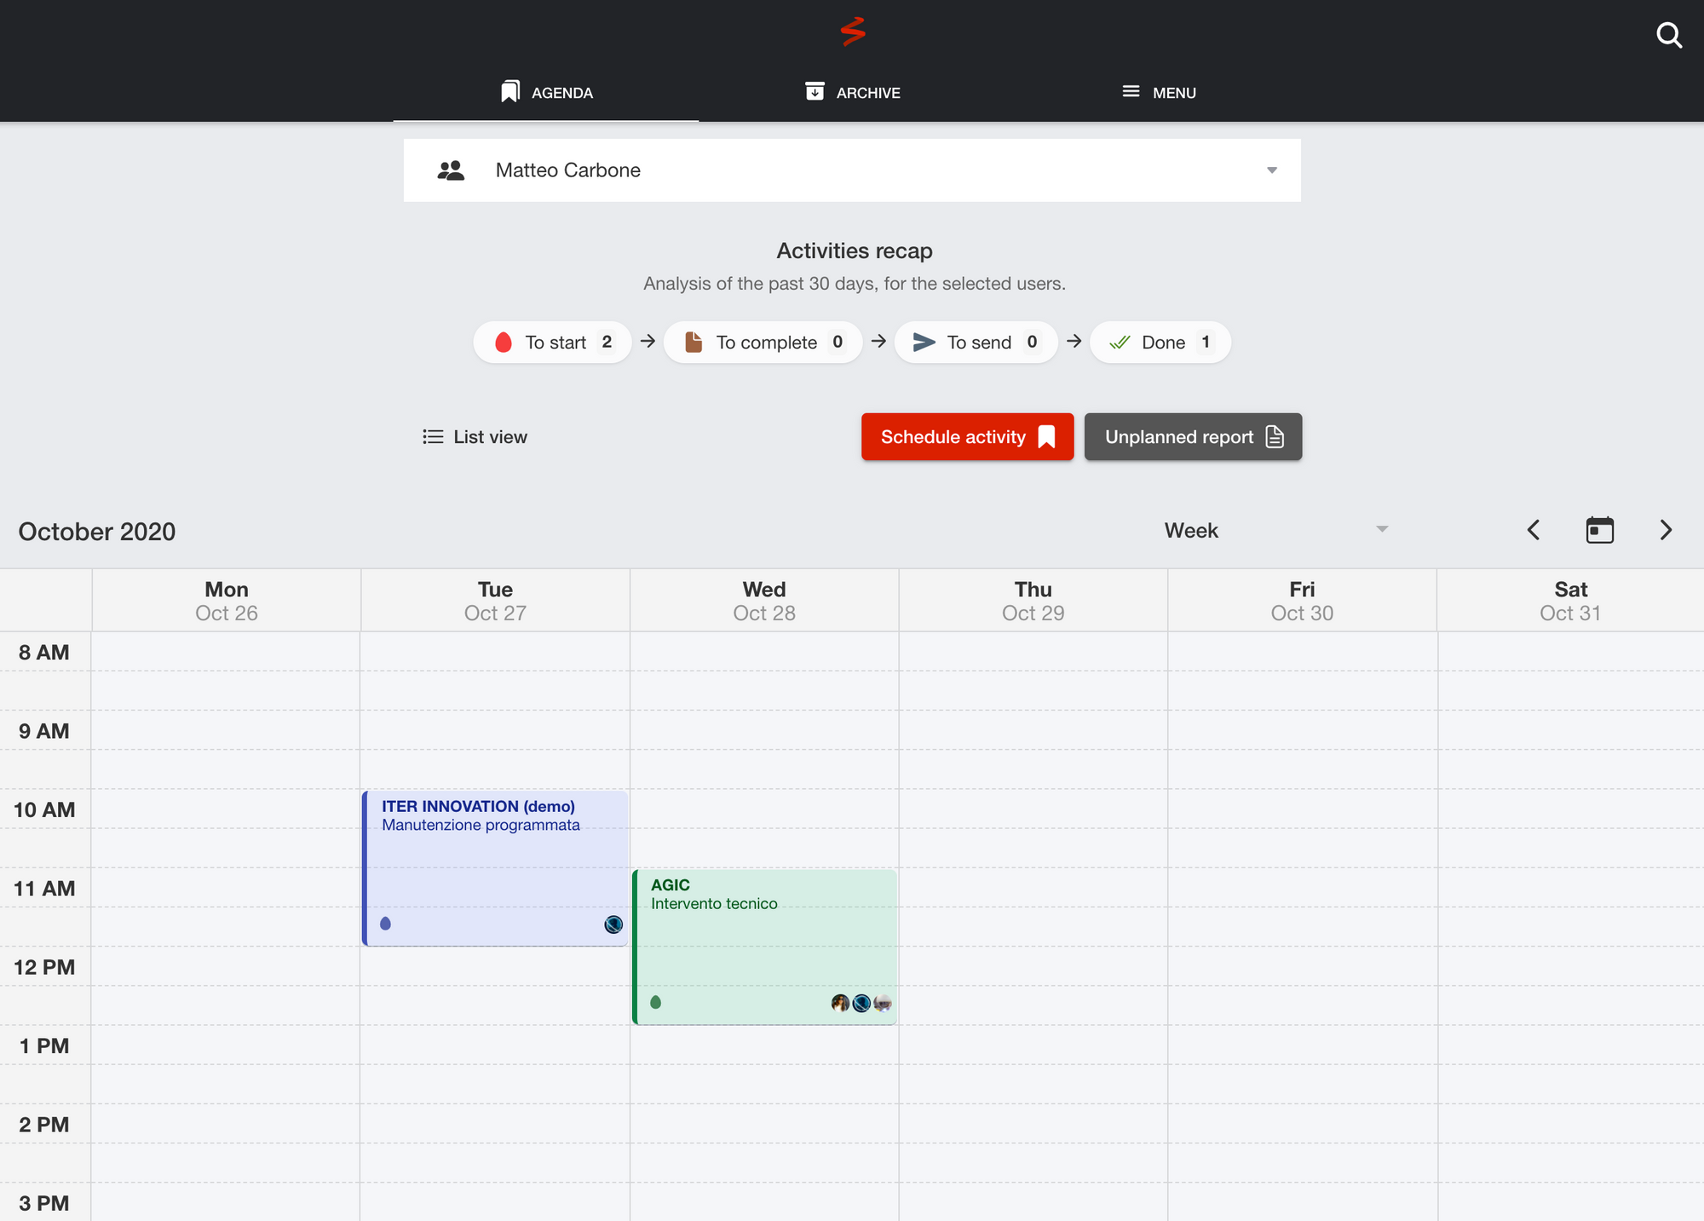Click the red app logo

pos(852,32)
